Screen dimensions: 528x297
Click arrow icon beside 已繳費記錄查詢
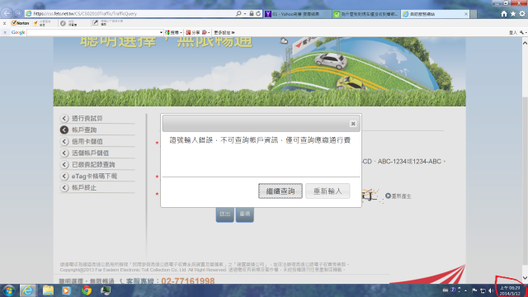pyautogui.click(x=64, y=164)
